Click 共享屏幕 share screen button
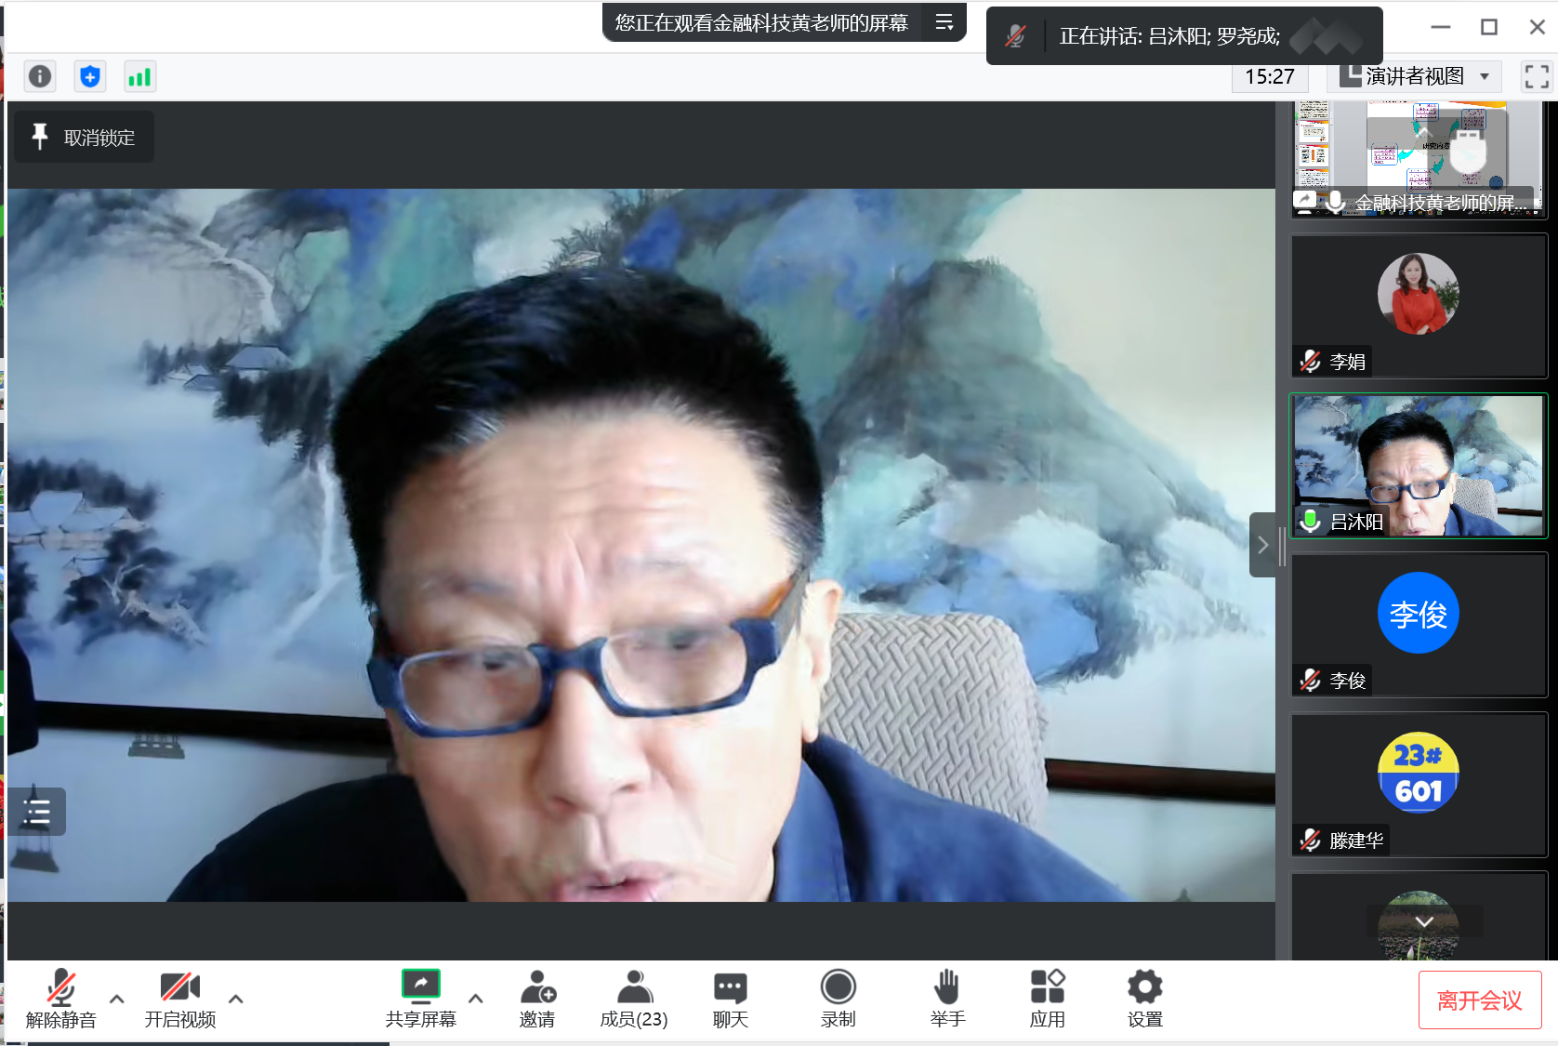 pyautogui.click(x=420, y=999)
